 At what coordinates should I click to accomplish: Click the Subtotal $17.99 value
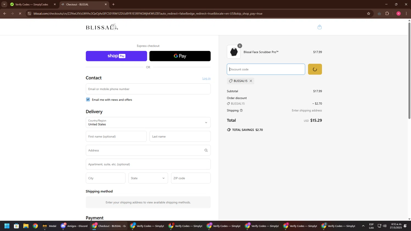click(318, 91)
